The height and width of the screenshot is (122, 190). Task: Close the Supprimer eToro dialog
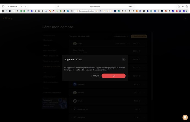pos(124,59)
